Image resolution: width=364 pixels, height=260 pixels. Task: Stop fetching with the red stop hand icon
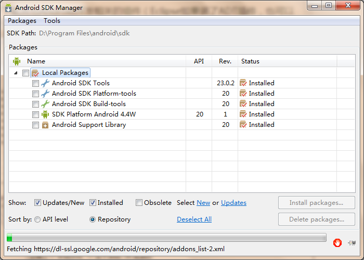coord(337,243)
